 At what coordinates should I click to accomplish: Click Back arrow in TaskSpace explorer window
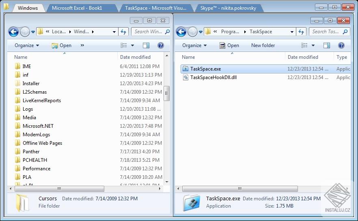[x=181, y=32]
